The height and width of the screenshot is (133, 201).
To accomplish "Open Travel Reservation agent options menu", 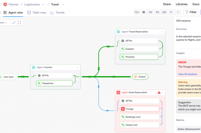I will (162, 32).
